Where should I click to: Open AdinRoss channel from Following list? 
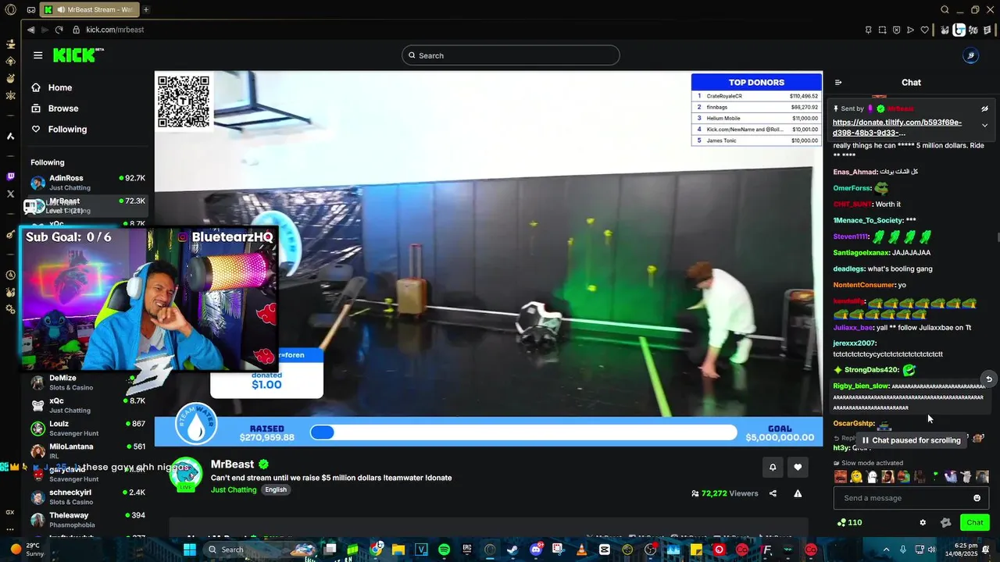[x=87, y=182]
